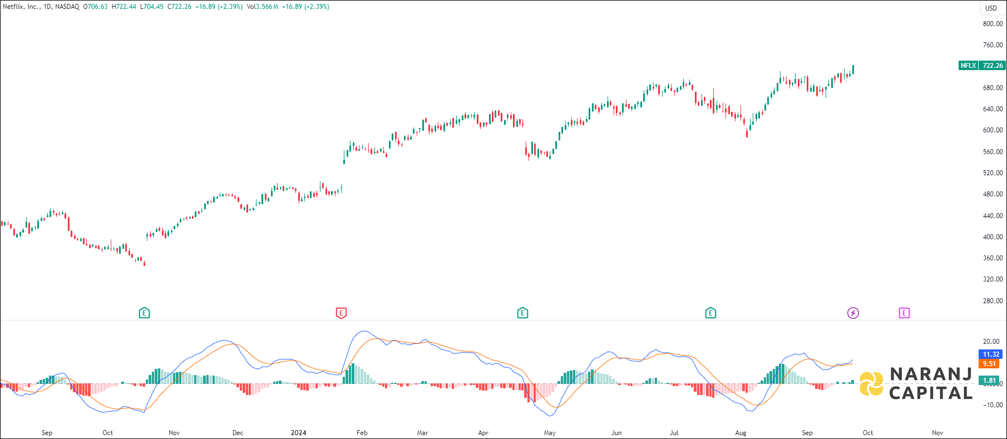Select the blue MACD value label 11.32
The width and height of the screenshot is (1007, 439).
[x=991, y=354]
